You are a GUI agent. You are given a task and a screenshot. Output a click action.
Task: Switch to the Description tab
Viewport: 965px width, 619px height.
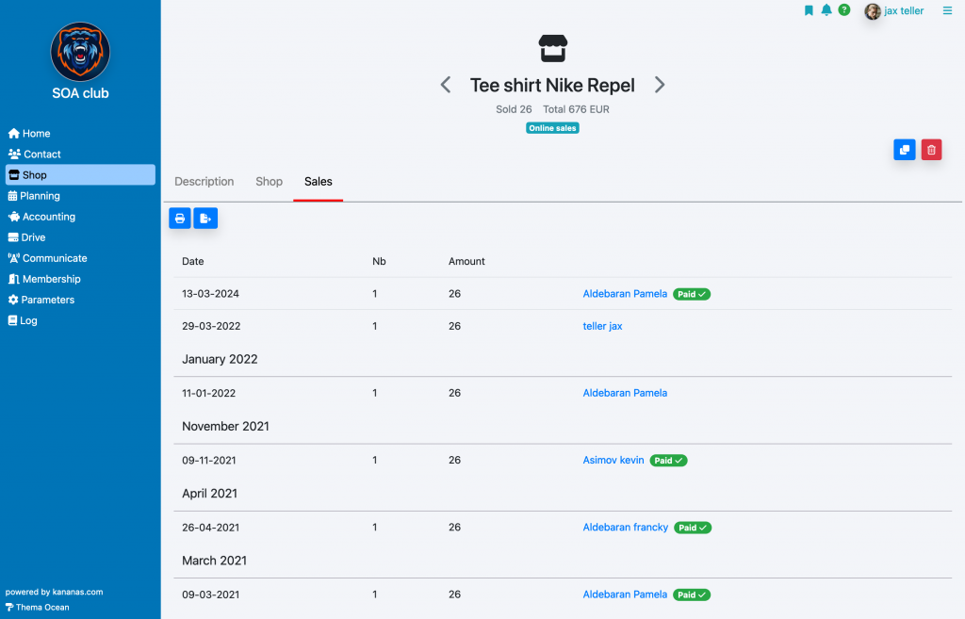204,182
